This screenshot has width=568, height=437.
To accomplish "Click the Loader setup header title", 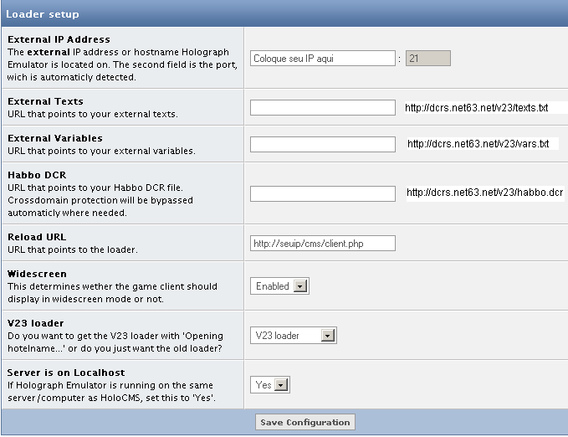I will (x=43, y=14).
